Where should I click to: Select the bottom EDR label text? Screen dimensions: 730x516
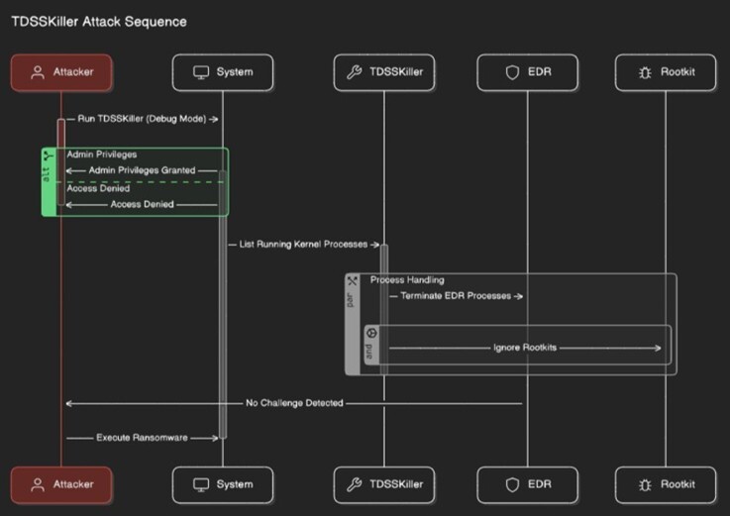(540, 484)
